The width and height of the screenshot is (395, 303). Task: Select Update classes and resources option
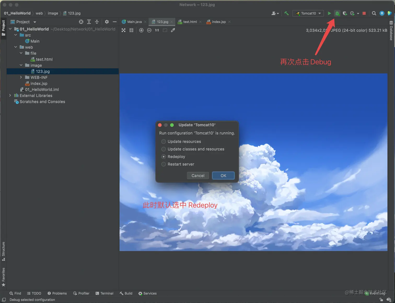click(x=193, y=149)
